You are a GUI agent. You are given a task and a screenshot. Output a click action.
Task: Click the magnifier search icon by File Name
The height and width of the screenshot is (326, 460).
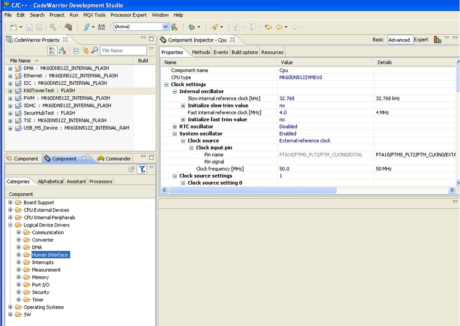tap(94, 51)
